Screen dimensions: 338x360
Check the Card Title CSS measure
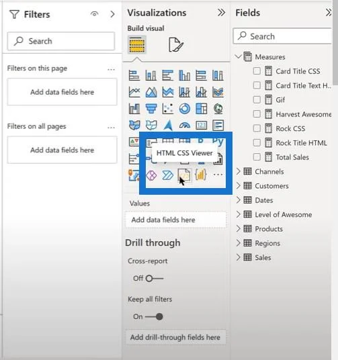(x=257, y=71)
